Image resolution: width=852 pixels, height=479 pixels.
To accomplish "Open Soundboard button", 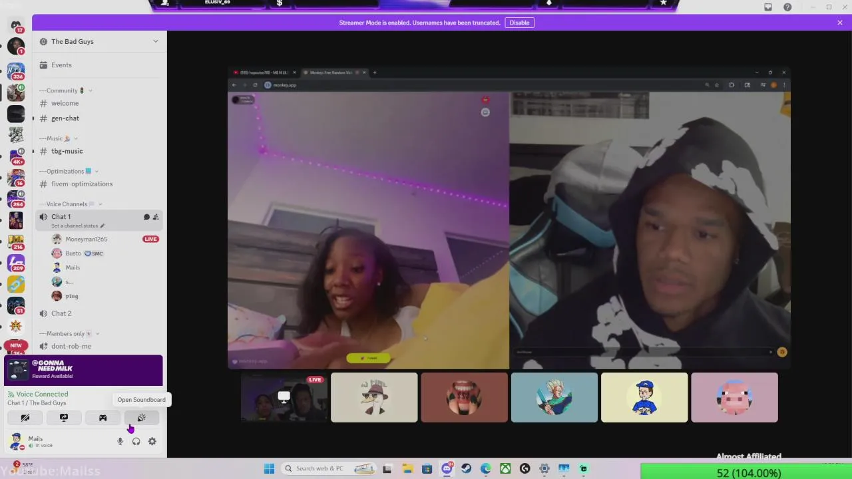I will tap(142, 418).
